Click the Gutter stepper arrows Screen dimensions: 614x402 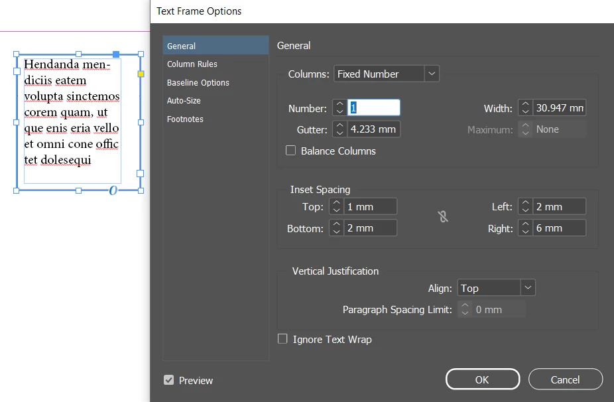coord(339,129)
